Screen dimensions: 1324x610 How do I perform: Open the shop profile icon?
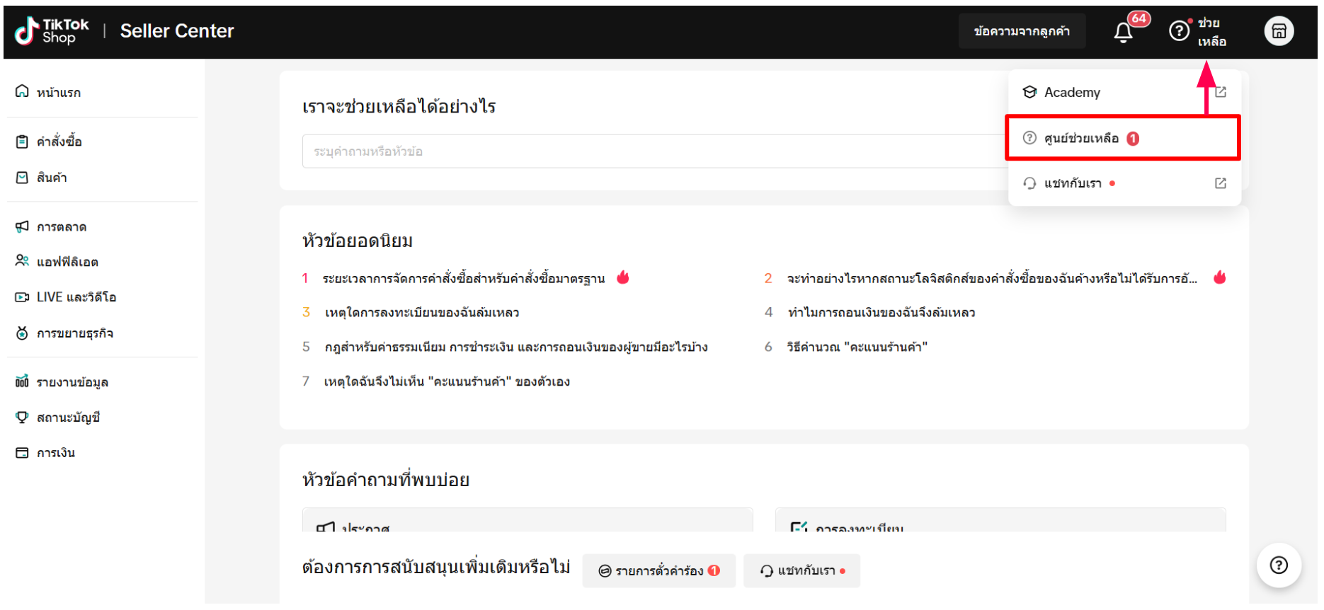1279,31
